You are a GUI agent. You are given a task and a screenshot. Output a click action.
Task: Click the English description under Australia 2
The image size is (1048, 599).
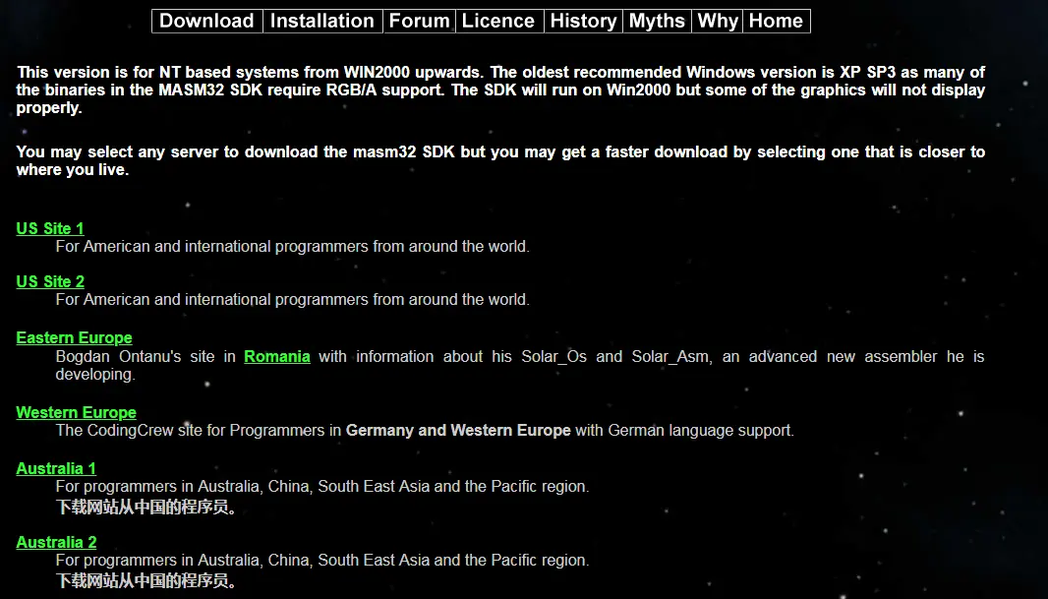[x=322, y=561]
